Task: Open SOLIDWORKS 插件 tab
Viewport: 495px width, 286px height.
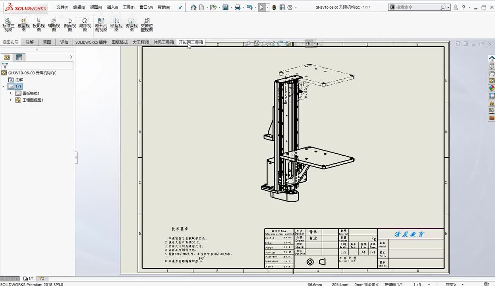Action: click(x=91, y=42)
